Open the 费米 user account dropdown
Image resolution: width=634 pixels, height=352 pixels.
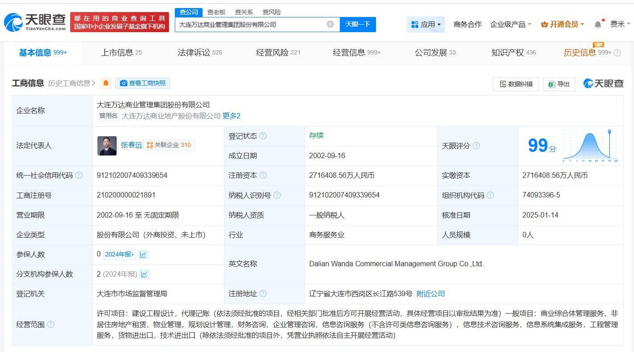tap(620, 24)
